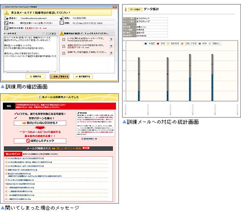Click the attachment (添付ファイル名) paperclip icon
241x213 pixels.
pos(6,28)
